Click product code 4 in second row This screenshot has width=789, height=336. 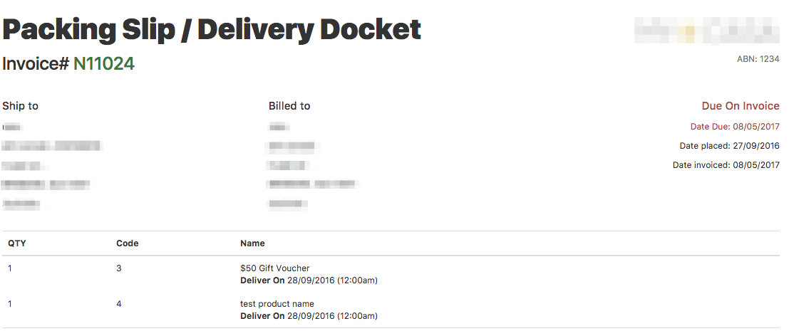(119, 304)
